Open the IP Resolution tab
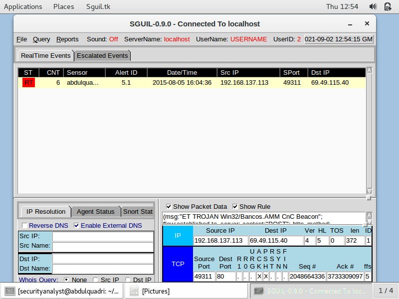 coord(45,211)
